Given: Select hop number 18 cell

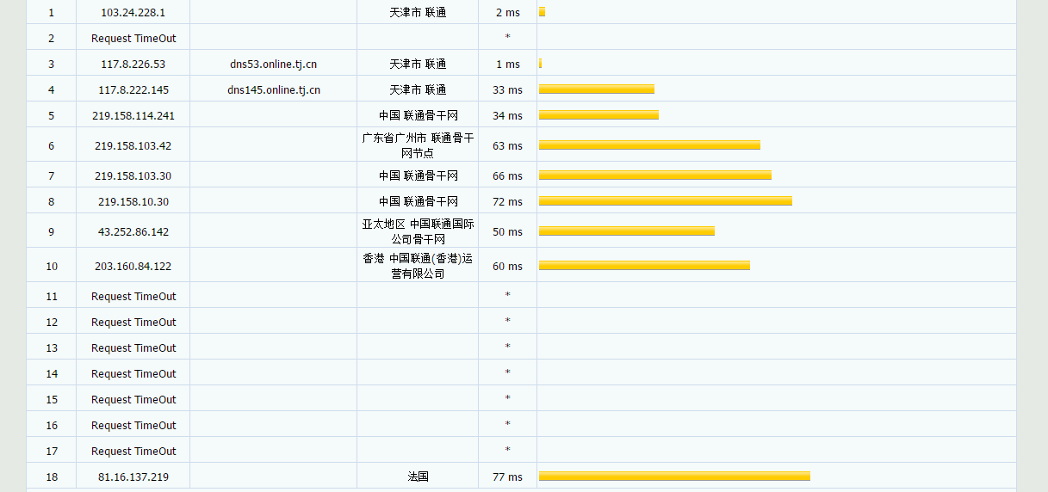Looking at the screenshot, I should [52, 477].
